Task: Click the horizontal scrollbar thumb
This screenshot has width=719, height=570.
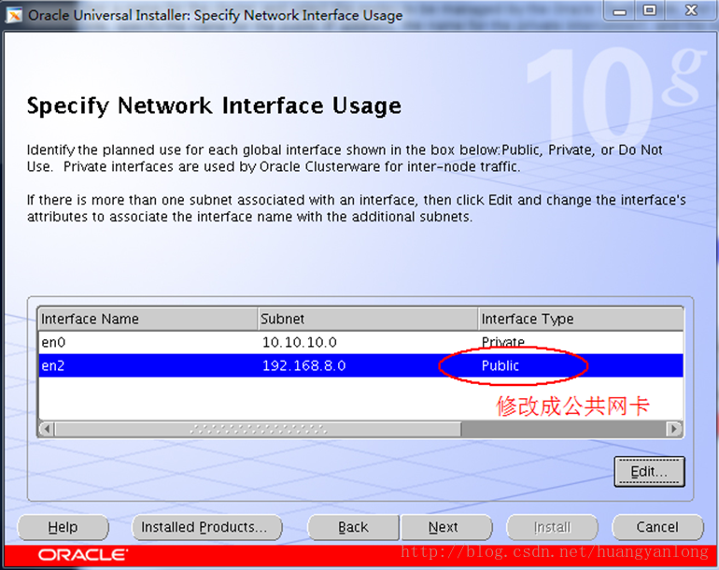Action: tap(258, 429)
